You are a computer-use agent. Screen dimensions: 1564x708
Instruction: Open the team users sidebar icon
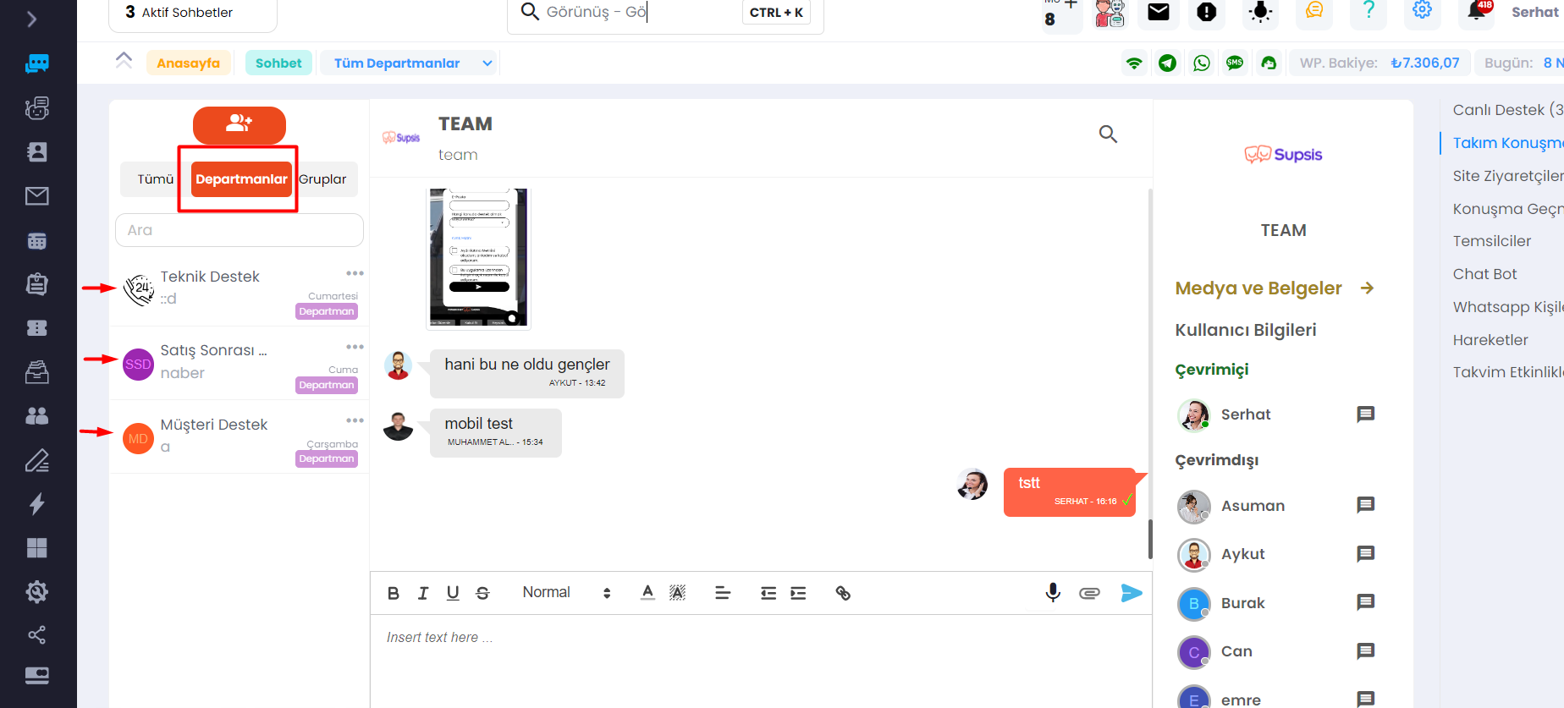pos(37,416)
